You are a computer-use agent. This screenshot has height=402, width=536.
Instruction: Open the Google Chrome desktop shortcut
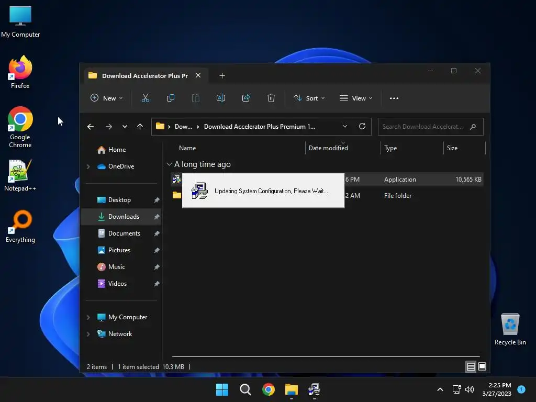coord(20,127)
